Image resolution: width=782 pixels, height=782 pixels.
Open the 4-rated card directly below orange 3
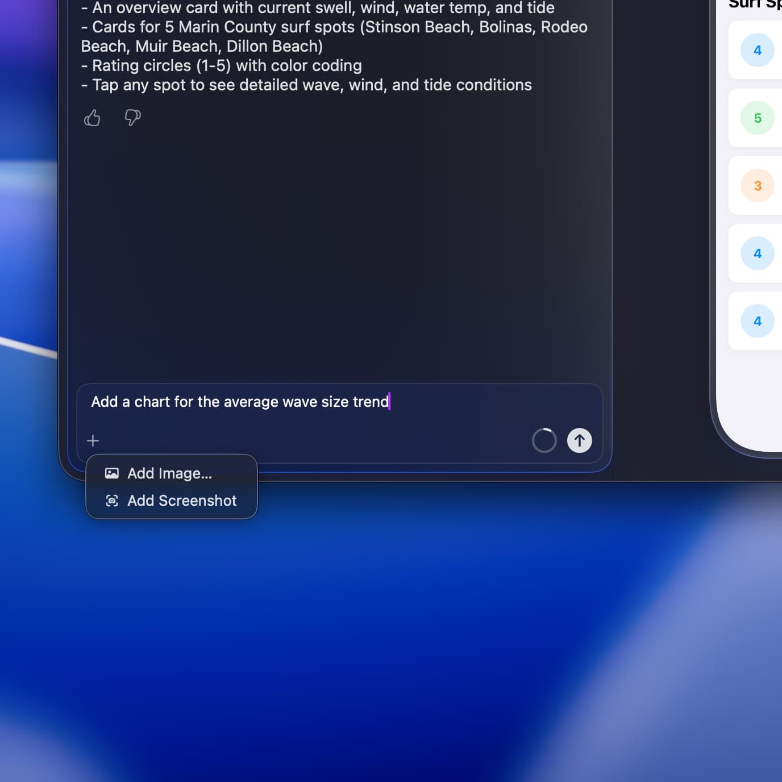757,253
